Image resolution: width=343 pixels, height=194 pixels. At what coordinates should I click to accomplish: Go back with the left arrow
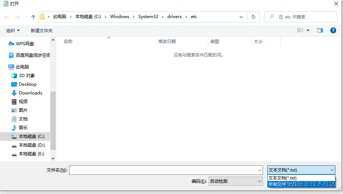coord(7,17)
